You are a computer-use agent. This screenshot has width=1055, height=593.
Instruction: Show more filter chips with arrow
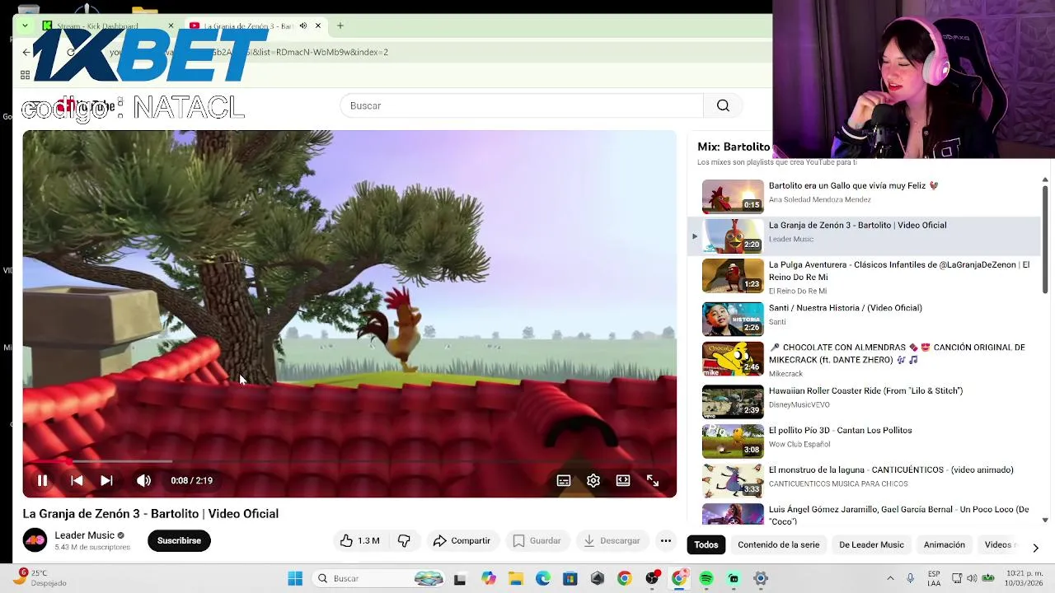pos(1035,547)
